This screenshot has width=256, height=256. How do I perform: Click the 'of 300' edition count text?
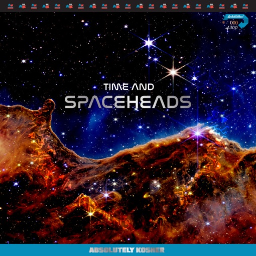[x=231, y=28]
